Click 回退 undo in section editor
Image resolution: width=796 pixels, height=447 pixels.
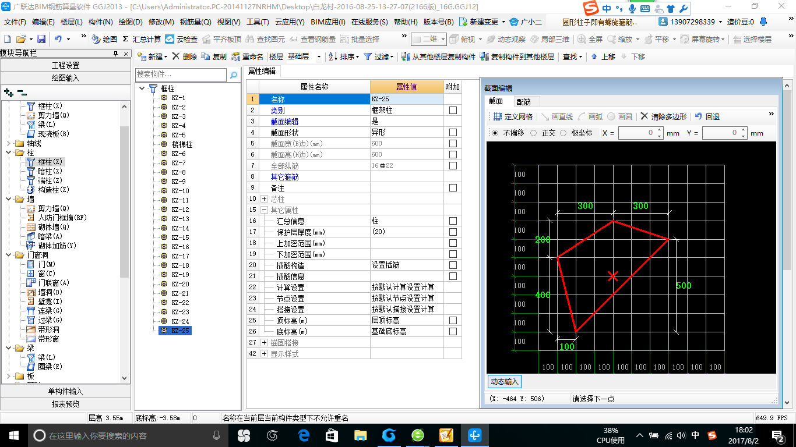tap(707, 116)
